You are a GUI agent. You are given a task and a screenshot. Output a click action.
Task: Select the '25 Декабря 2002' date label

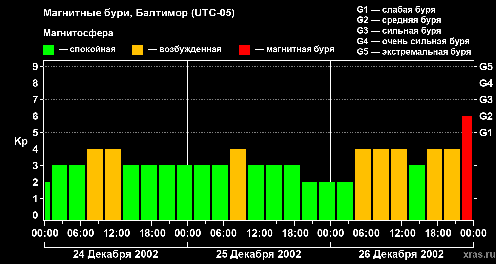[258, 254]
